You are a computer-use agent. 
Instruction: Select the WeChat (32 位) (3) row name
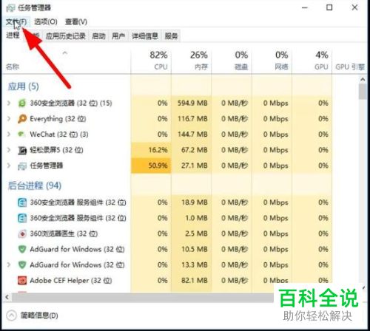pos(59,134)
